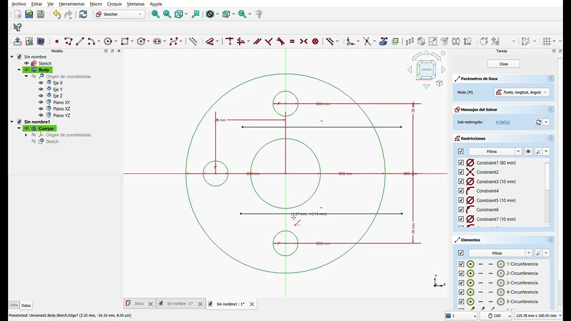Select the fillet creation tool
Viewport: 571px width, 321px height.
[x=351, y=41]
